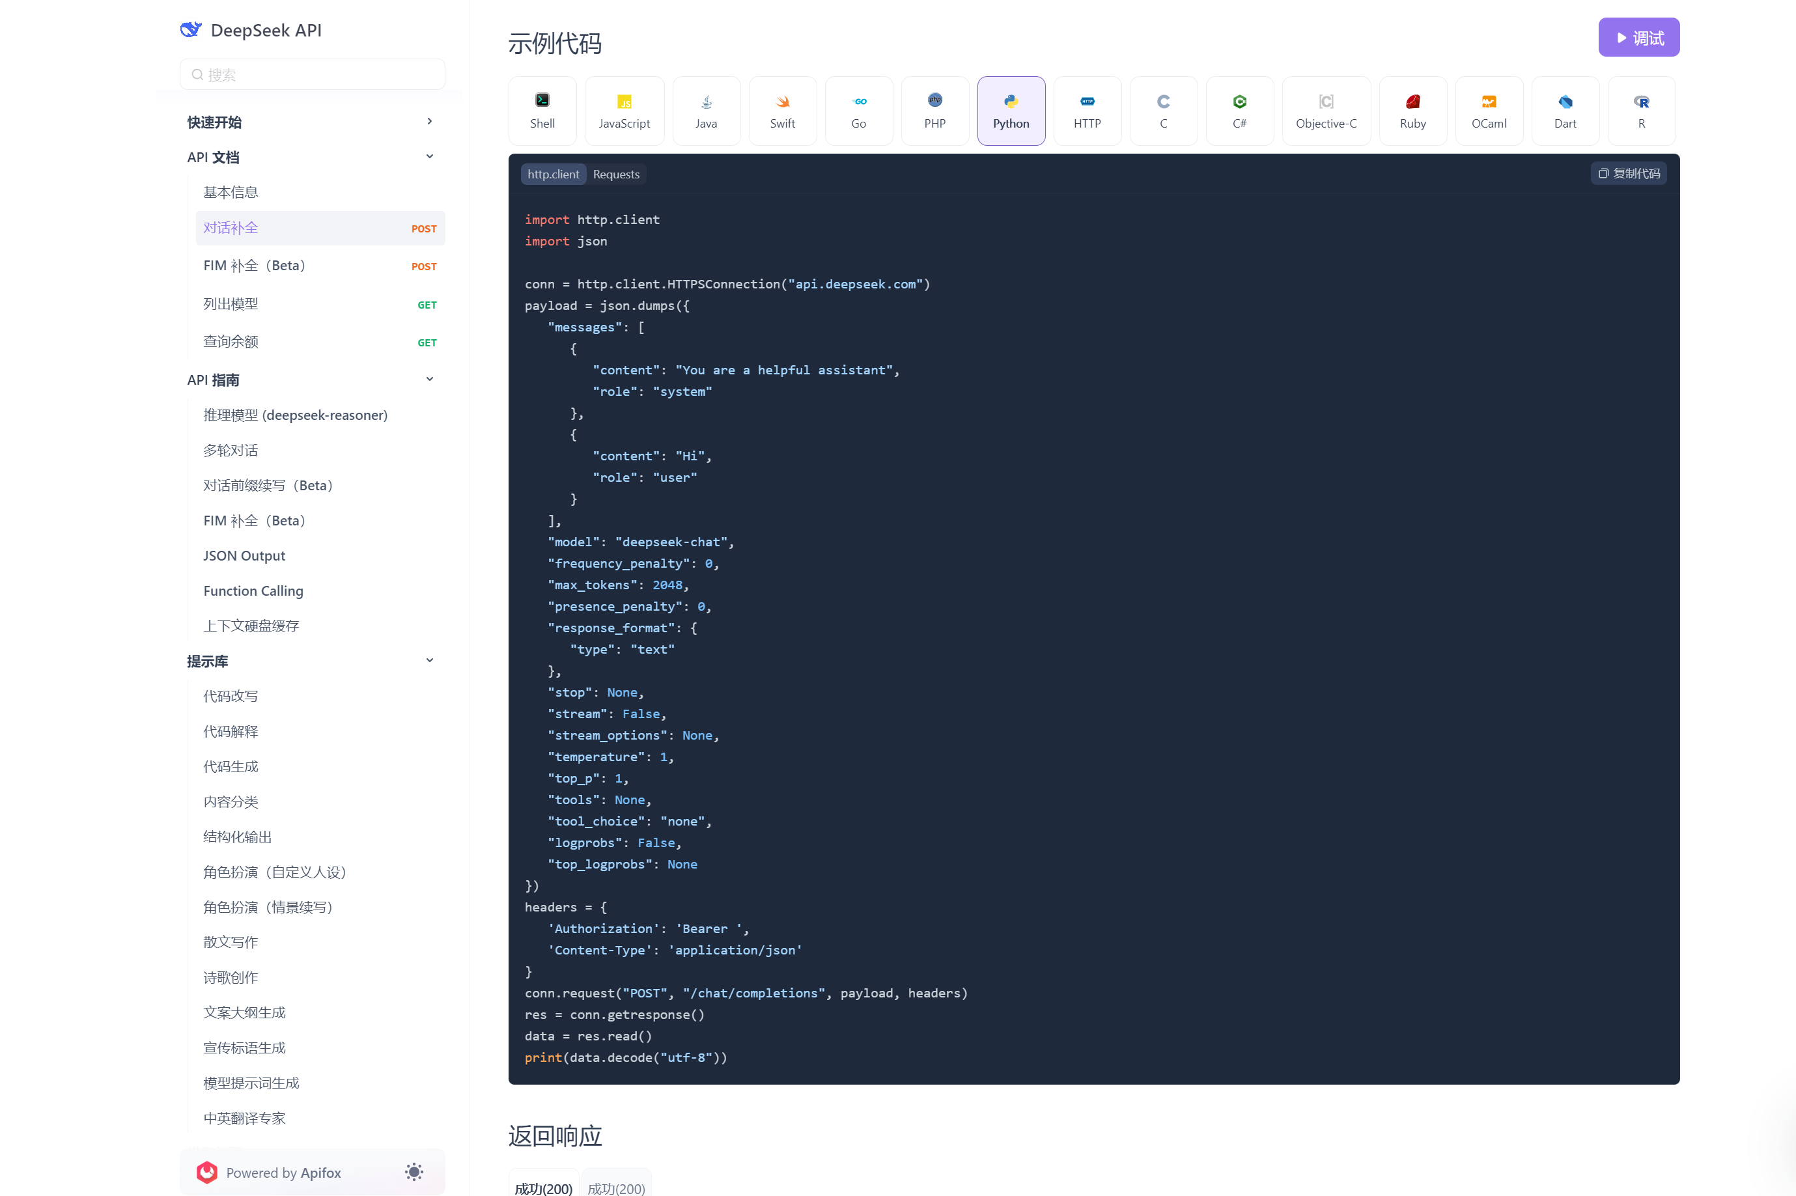
Task: Expand the 快速开始 section
Action: tap(430, 120)
